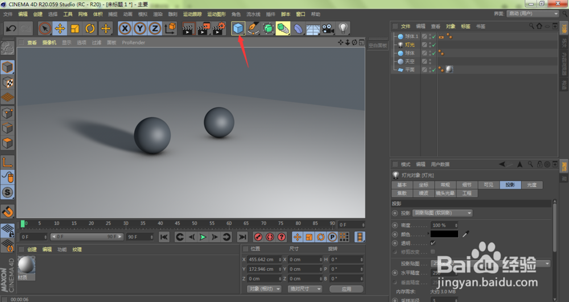Expand the 颜色 color disclosure triangle
Screen dimensions: 569x302
tap(428, 234)
